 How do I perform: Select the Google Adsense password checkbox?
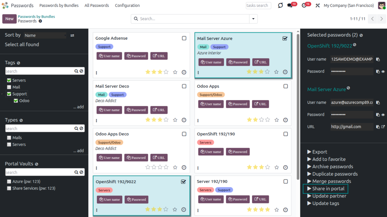coord(184,38)
